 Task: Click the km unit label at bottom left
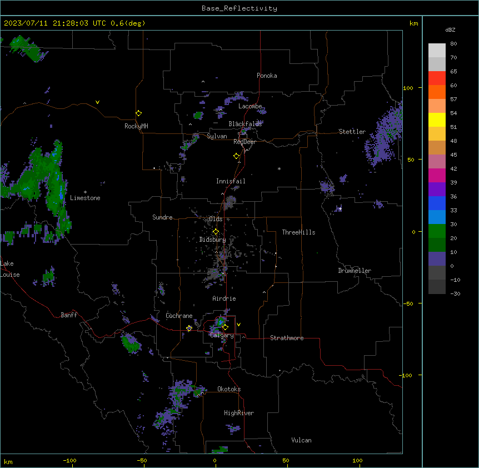point(8,461)
